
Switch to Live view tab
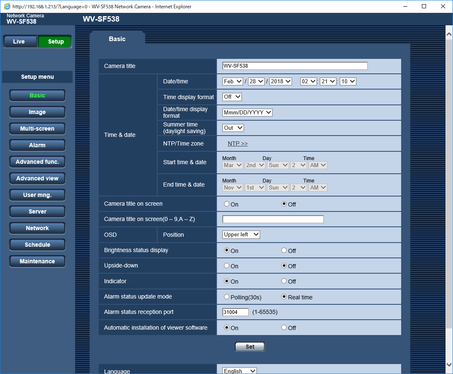pyautogui.click(x=20, y=41)
